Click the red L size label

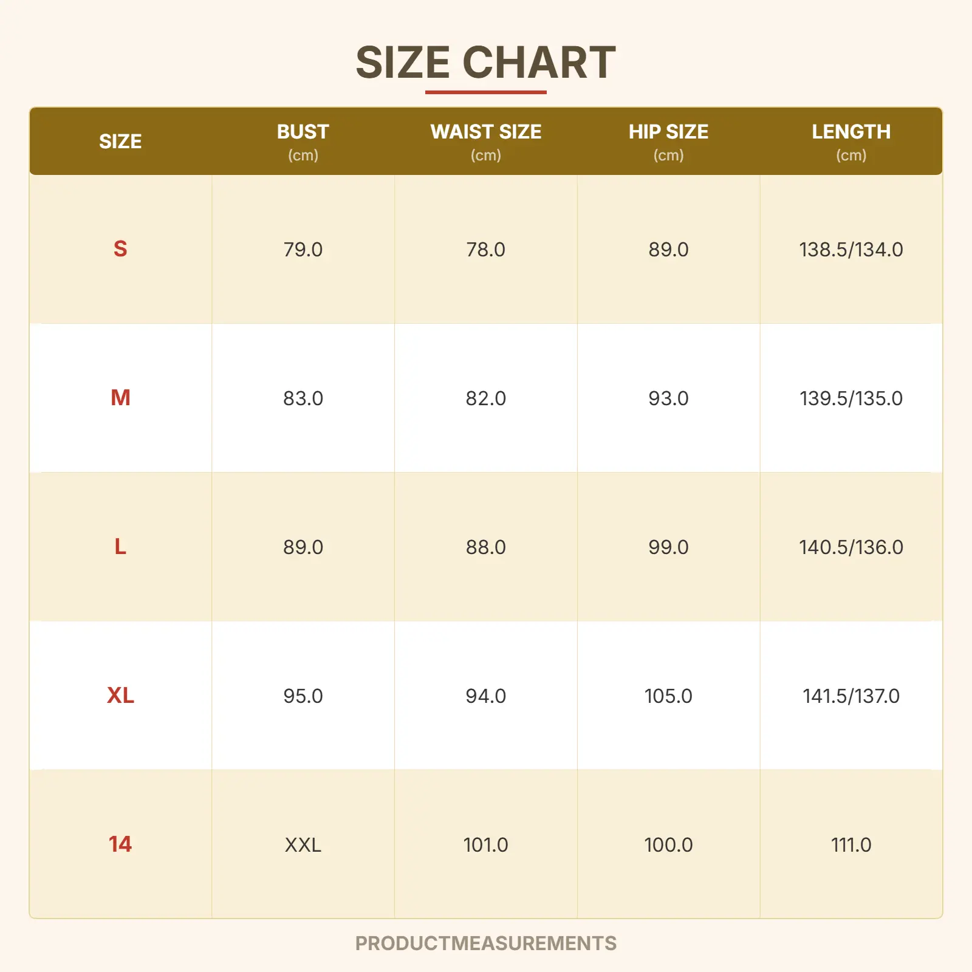point(120,547)
